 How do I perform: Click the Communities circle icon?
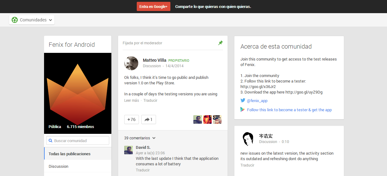point(15,20)
